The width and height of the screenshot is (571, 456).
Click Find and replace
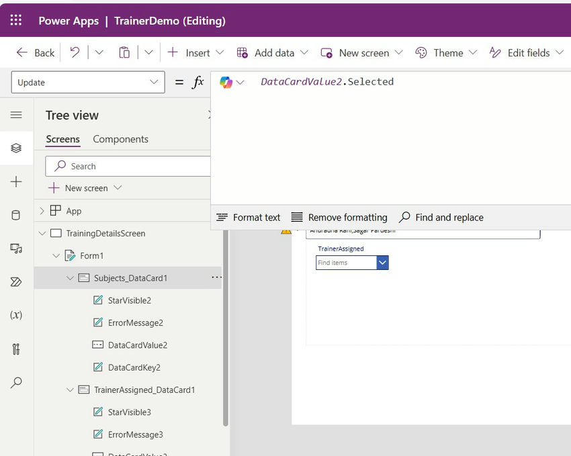[x=441, y=218]
